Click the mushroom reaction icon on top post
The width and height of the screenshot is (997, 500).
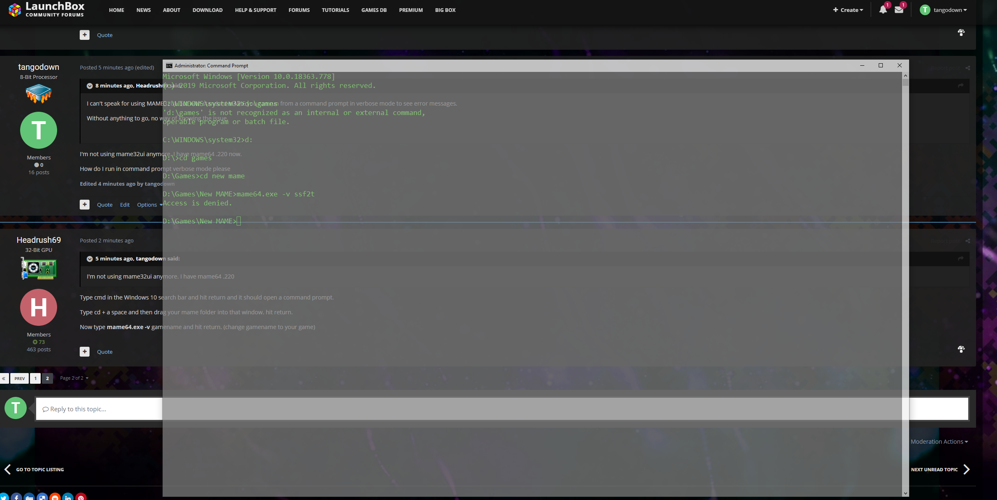(961, 32)
